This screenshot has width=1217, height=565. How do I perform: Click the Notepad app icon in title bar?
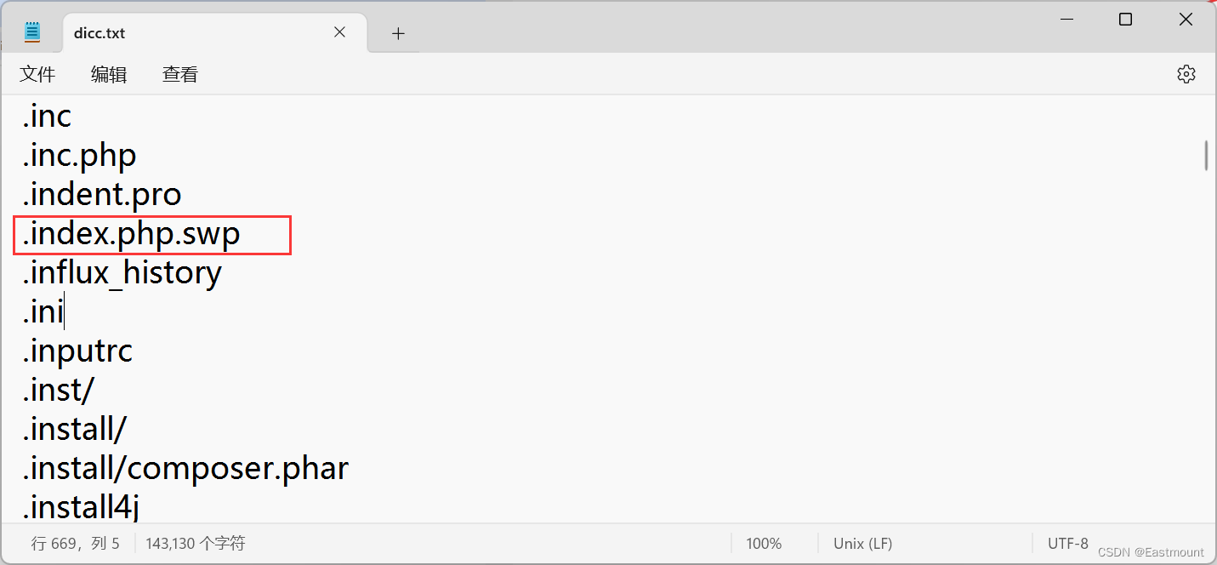click(x=32, y=32)
